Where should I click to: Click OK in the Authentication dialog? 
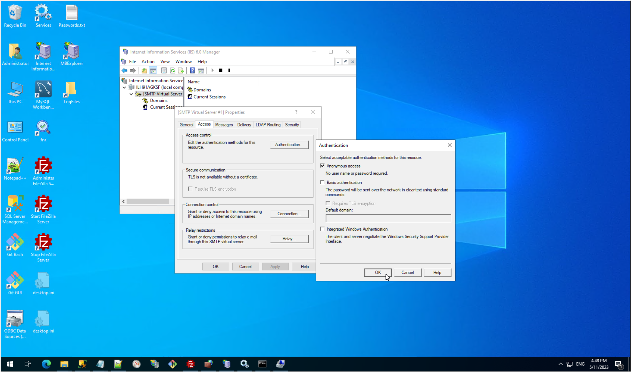[x=378, y=273]
